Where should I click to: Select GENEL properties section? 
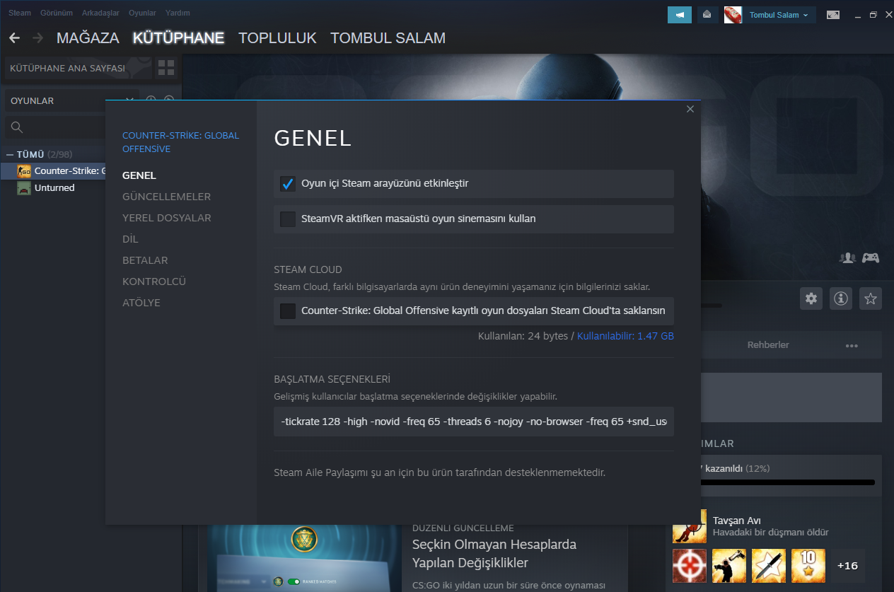point(139,175)
